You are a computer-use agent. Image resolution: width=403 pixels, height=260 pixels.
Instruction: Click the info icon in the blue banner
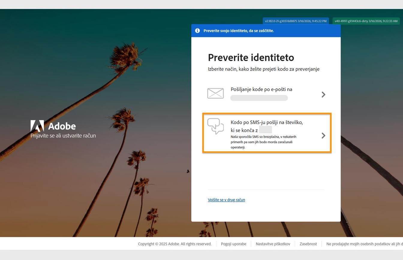click(x=197, y=31)
